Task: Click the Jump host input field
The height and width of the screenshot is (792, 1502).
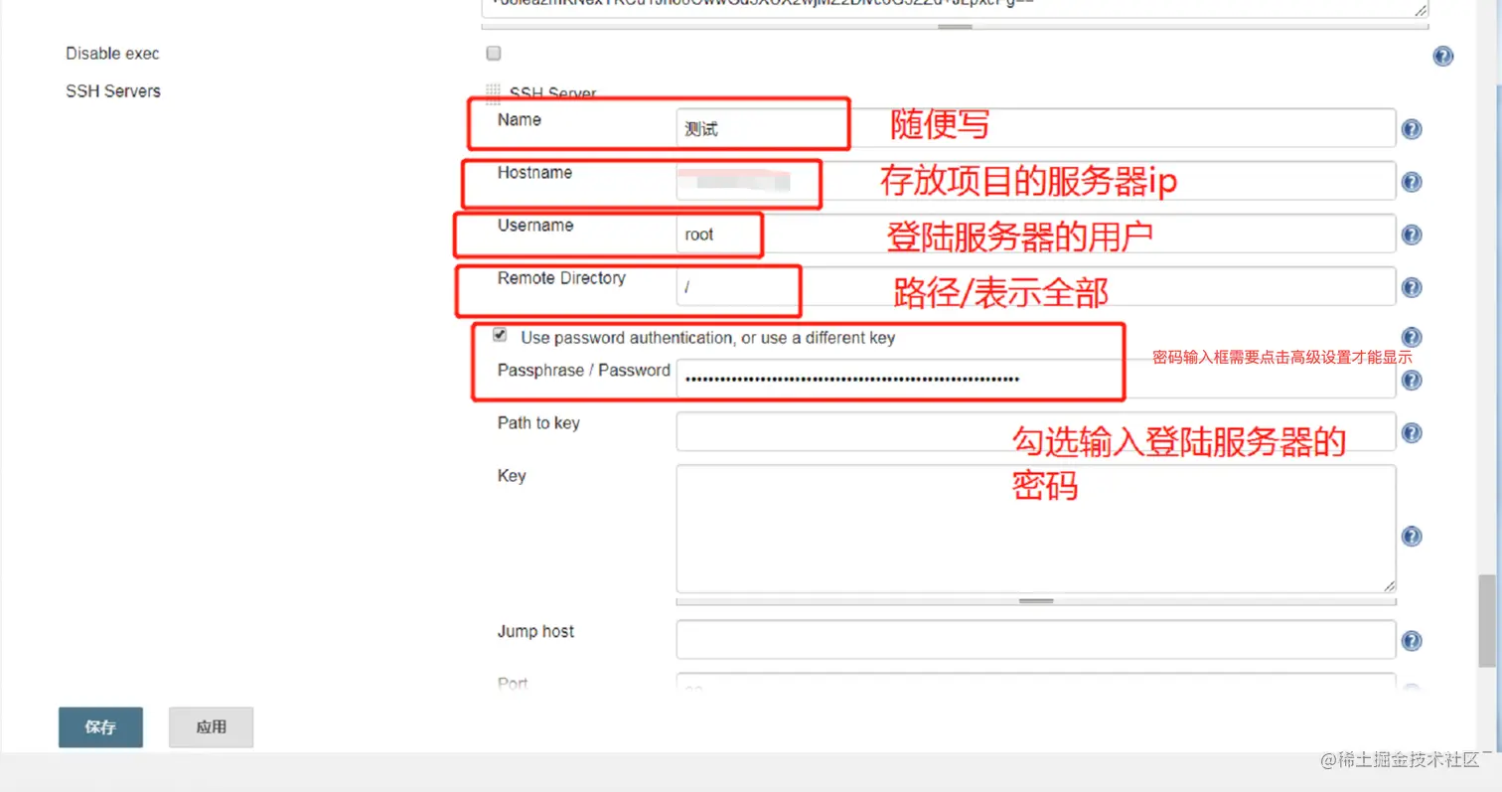Action: [x=1035, y=640]
